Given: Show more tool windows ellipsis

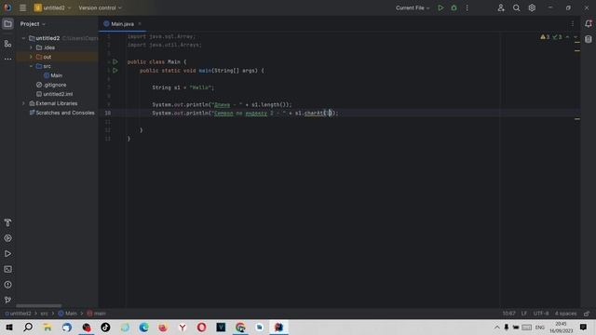Looking at the screenshot, I should coord(7,59).
